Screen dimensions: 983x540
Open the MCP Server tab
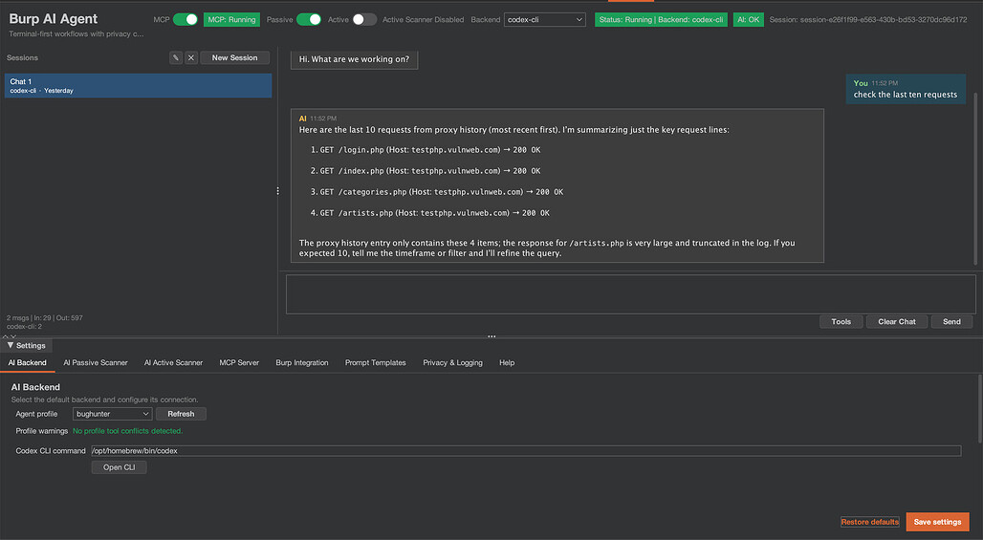[x=239, y=363]
